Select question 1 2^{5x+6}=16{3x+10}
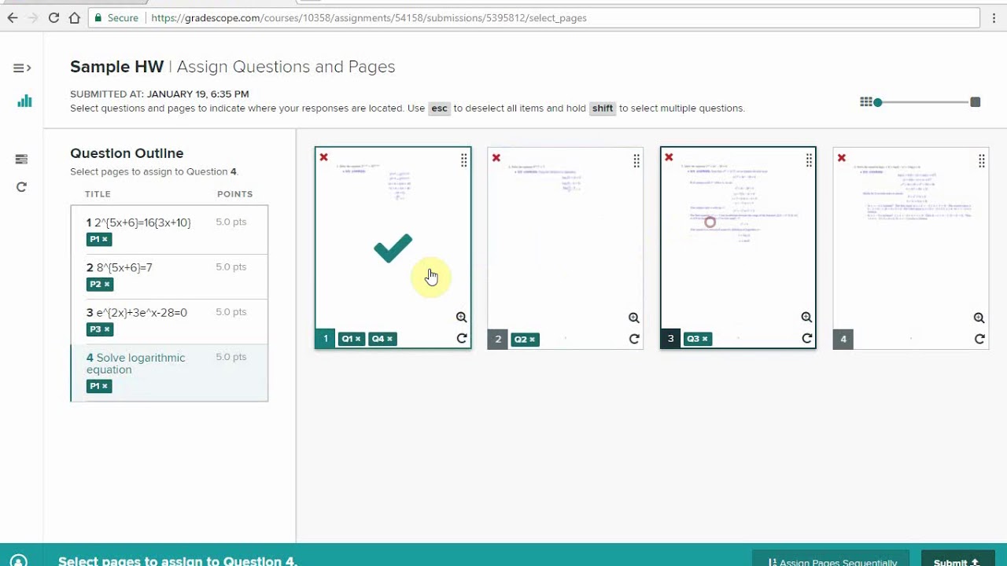The height and width of the screenshot is (566, 1007). [x=142, y=222]
